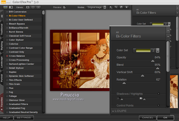Viewport: 179px width, 121px height.
Task: Expand the Control Points section
Action: (x=159, y=105)
